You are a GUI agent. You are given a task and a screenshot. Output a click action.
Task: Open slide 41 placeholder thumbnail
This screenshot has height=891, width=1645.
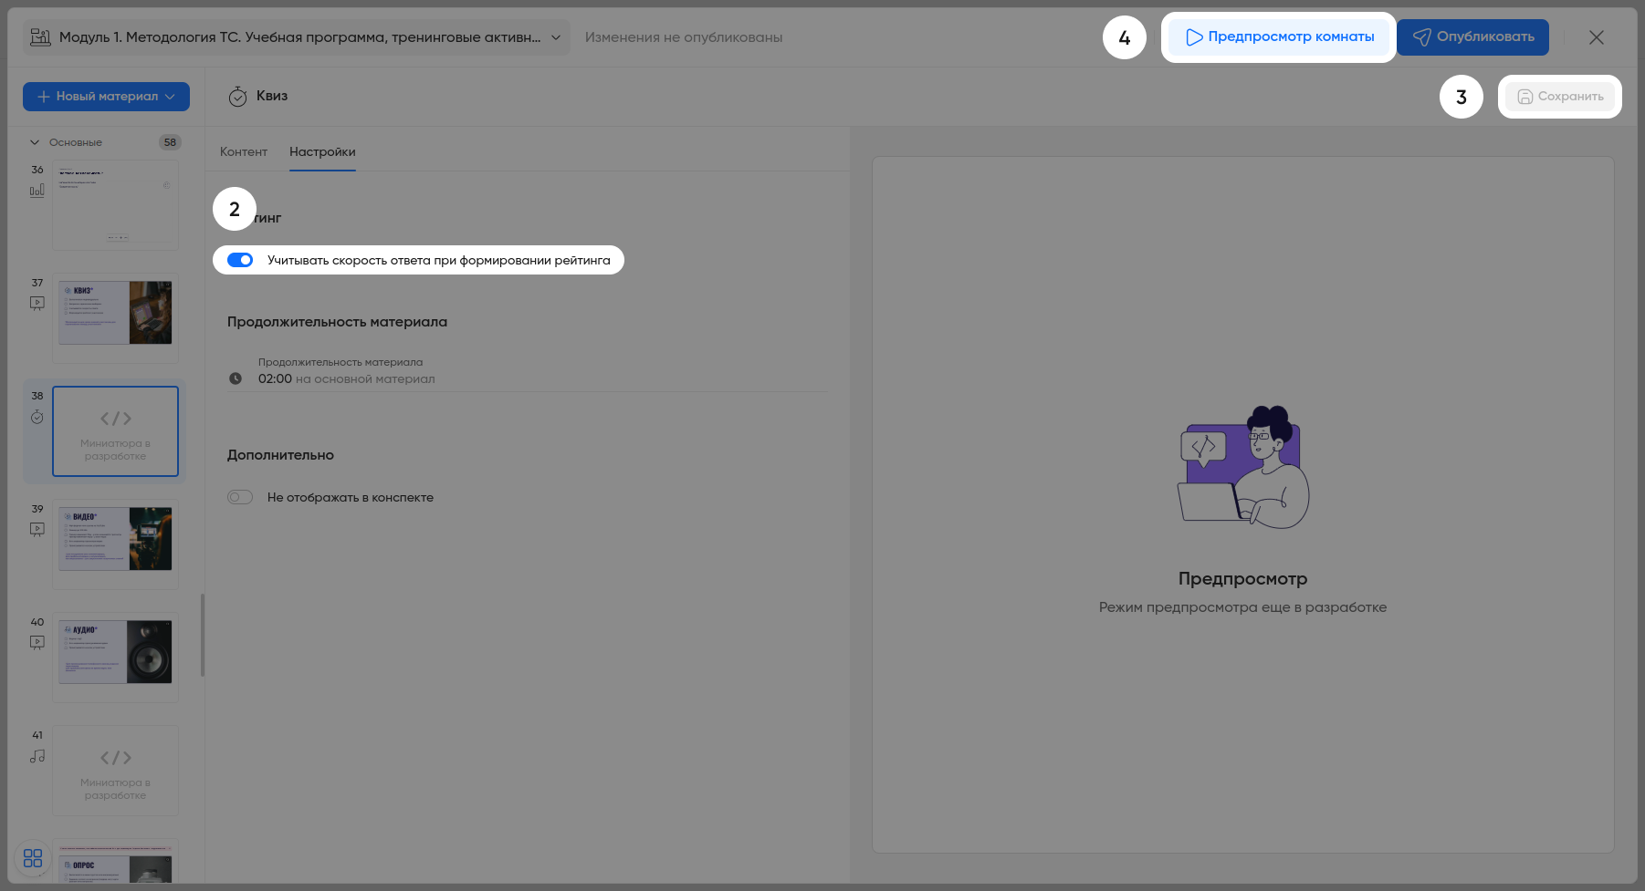pyautogui.click(x=115, y=771)
